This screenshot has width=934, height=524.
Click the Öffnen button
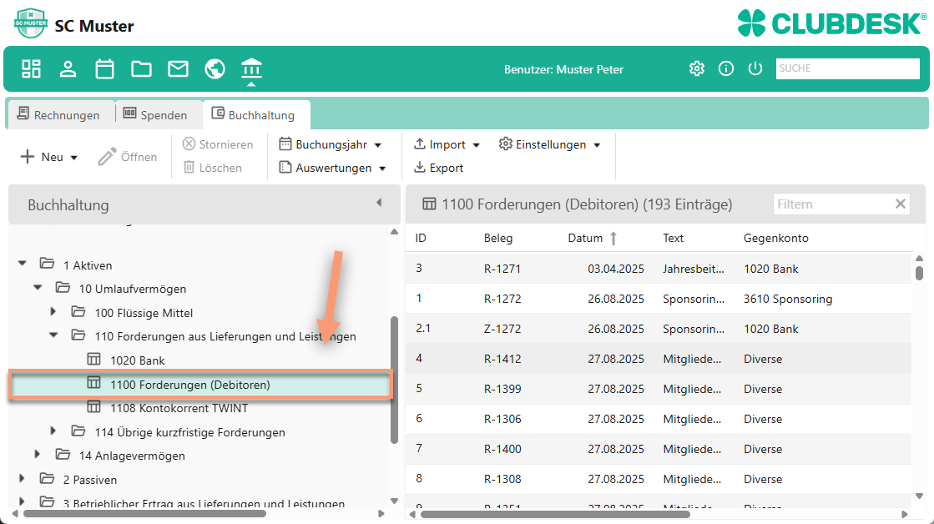tap(128, 157)
